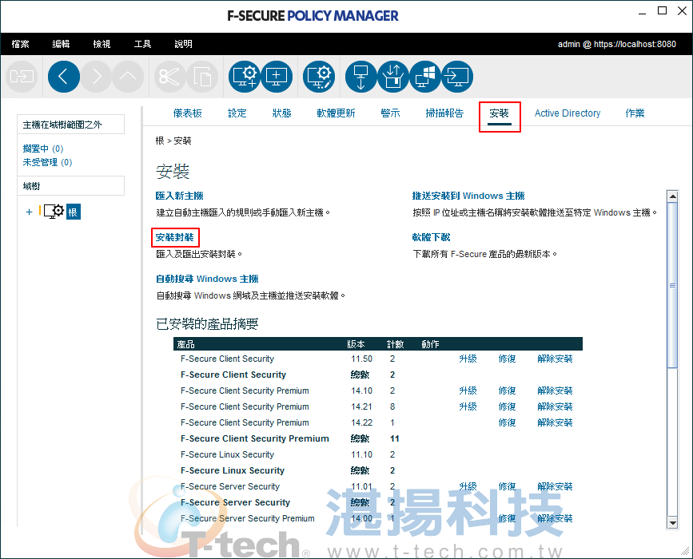Open the 擱置中 (0) link
Screen dimensions: 693x559
click(43, 149)
